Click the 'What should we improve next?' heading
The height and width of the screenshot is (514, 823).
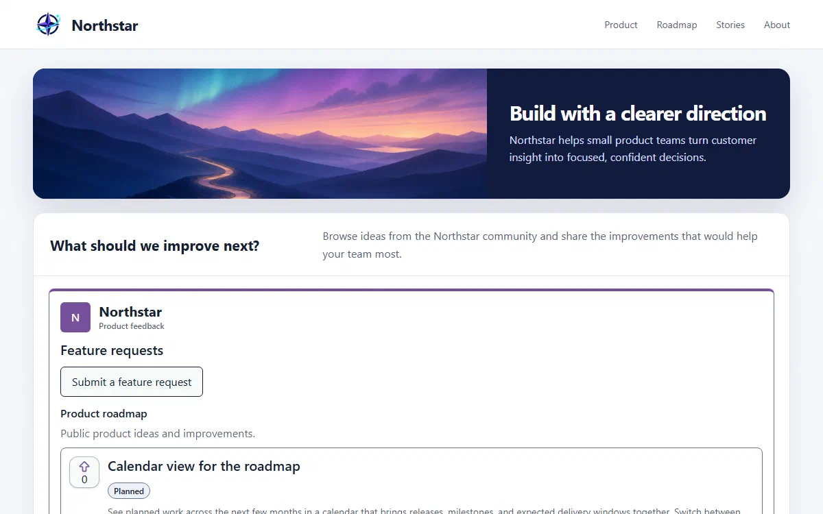tap(155, 246)
